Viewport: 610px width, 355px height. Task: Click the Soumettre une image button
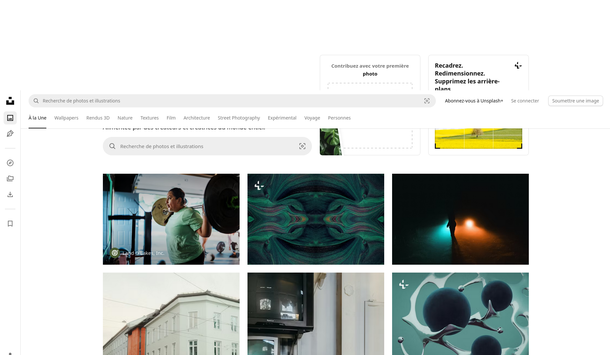575,101
